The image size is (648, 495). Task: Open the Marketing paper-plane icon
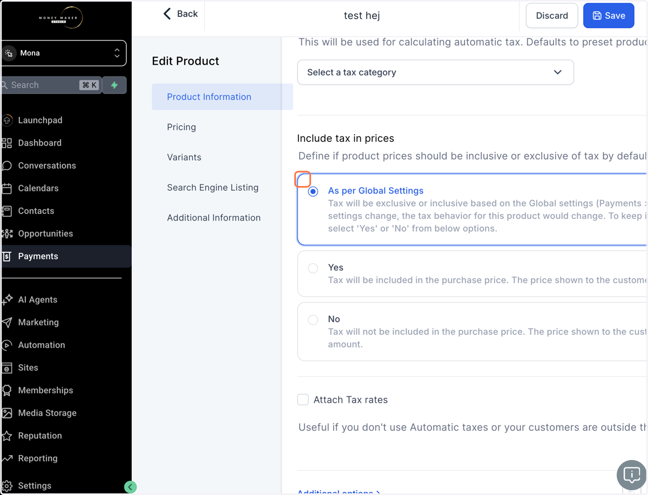click(6, 322)
